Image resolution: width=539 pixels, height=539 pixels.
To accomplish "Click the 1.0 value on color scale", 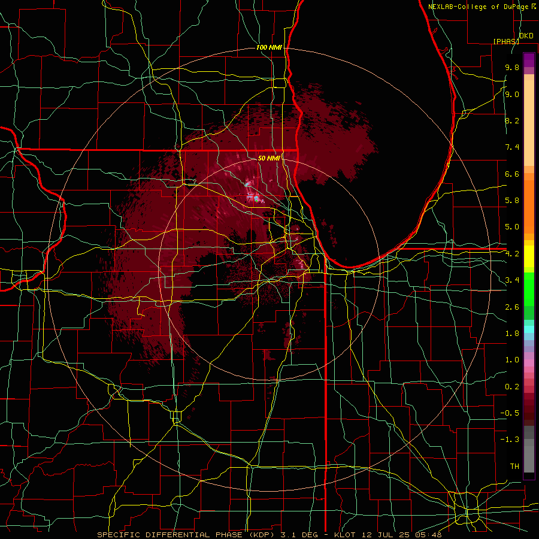I will coord(512,360).
